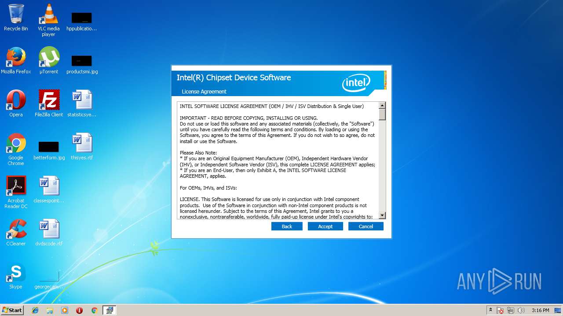The image size is (563, 316).
Task: Launch the µTorrent desktop shortcut
Action: [49, 61]
